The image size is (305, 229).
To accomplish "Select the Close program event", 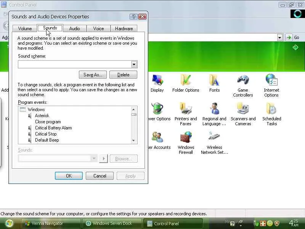I will click(48, 122).
